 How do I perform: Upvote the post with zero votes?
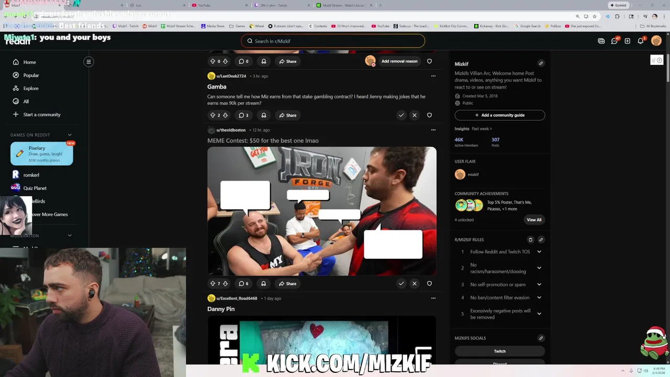click(x=213, y=61)
